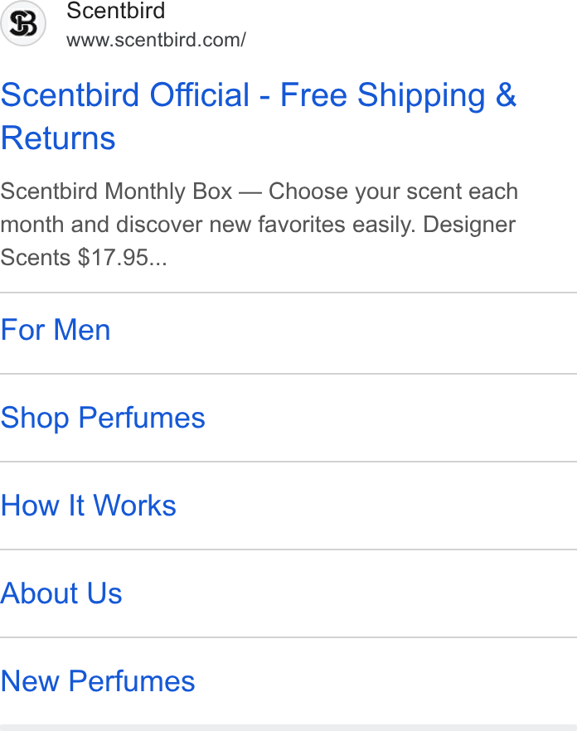The image size is (577, 731).
Task: Open Scentbird Official Free Shipping headline
Action: [259, 117]
